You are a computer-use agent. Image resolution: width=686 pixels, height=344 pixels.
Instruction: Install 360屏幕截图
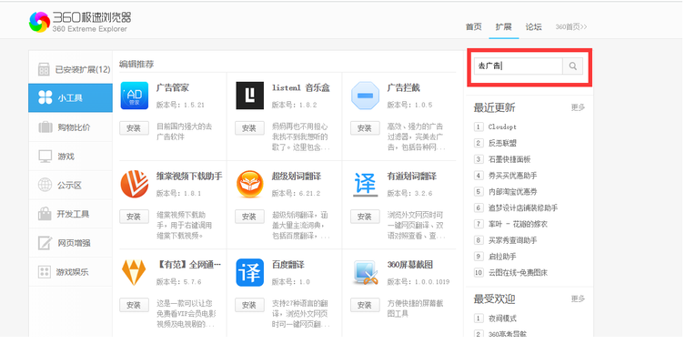(365, 305)
